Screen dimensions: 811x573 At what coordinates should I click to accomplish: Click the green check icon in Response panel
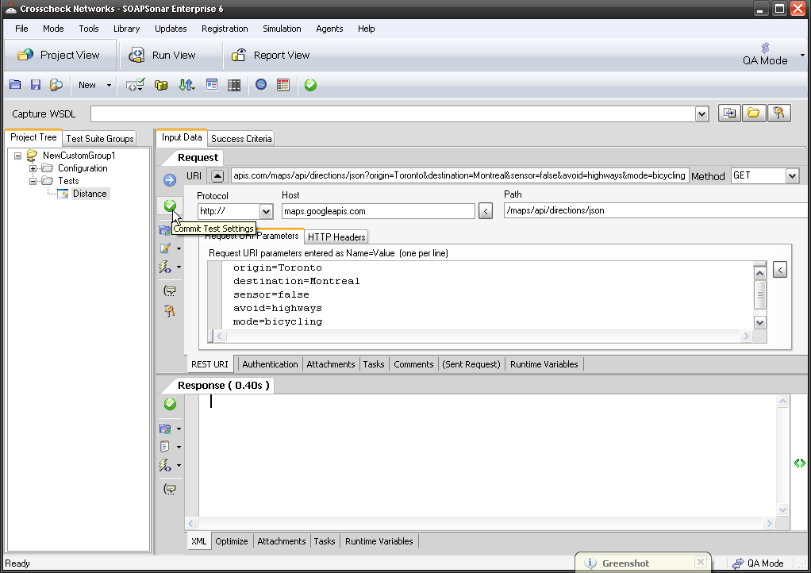coord(170,404)
